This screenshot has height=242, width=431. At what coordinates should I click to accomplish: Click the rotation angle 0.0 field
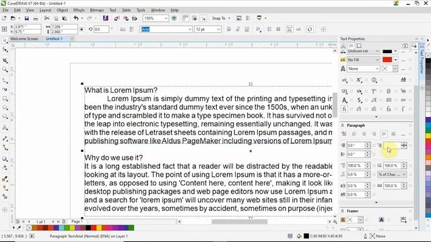[x=101, y=29]
